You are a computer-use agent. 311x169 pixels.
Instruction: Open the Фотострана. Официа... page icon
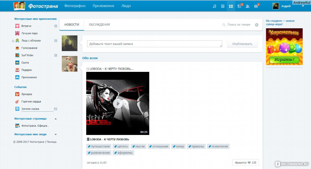(17, 126)
